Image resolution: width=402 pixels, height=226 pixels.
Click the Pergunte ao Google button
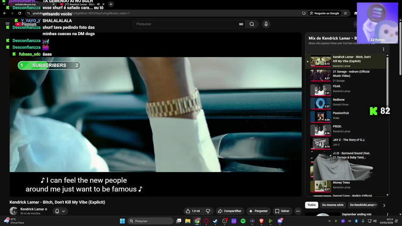coord(324,13)
